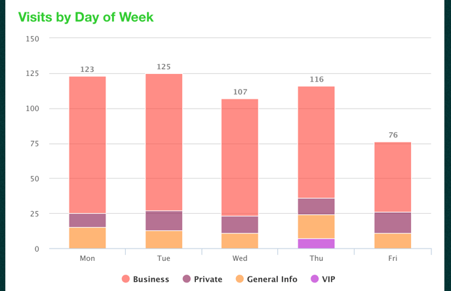
Task: Click the Wed x-axis label
Action: 240,258
